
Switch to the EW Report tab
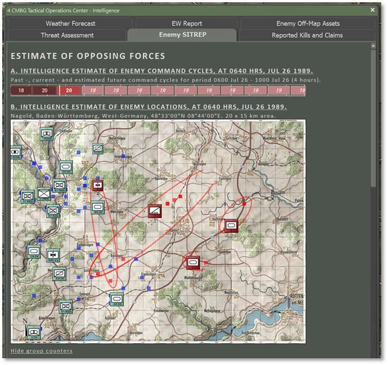click(187, 24)
